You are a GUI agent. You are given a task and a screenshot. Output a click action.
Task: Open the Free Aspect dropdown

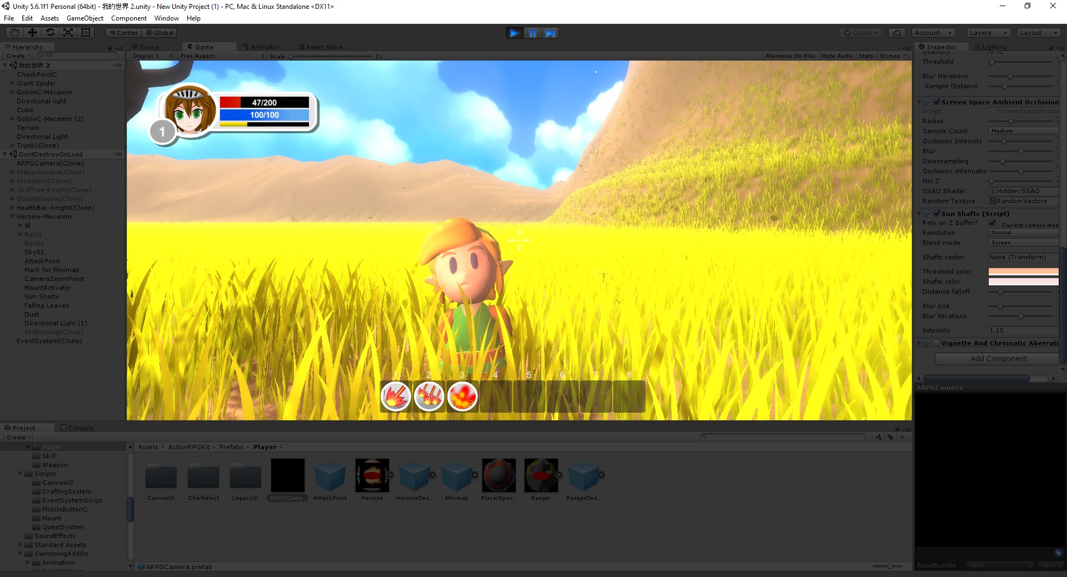tap(222, 56)
